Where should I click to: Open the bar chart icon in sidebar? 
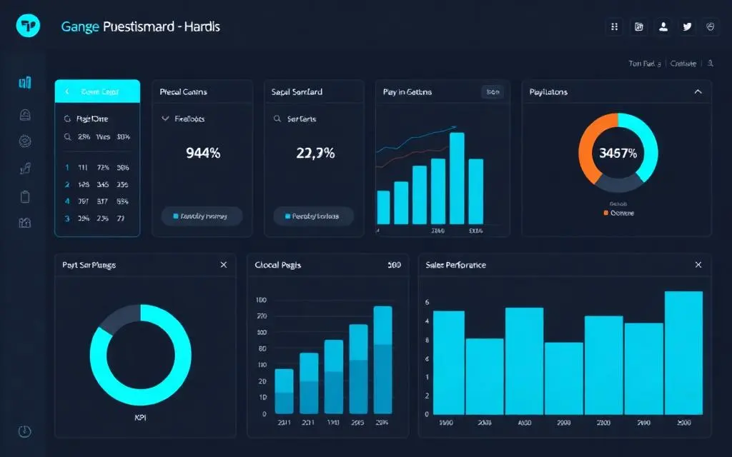[25, 83]
